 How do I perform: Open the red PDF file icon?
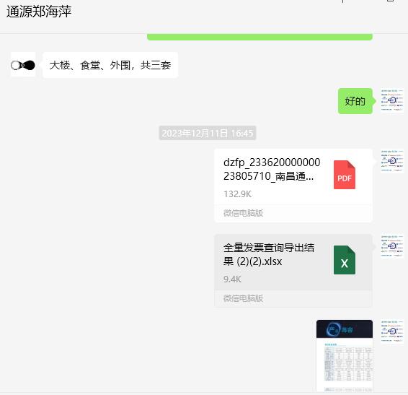coord(345,175)
